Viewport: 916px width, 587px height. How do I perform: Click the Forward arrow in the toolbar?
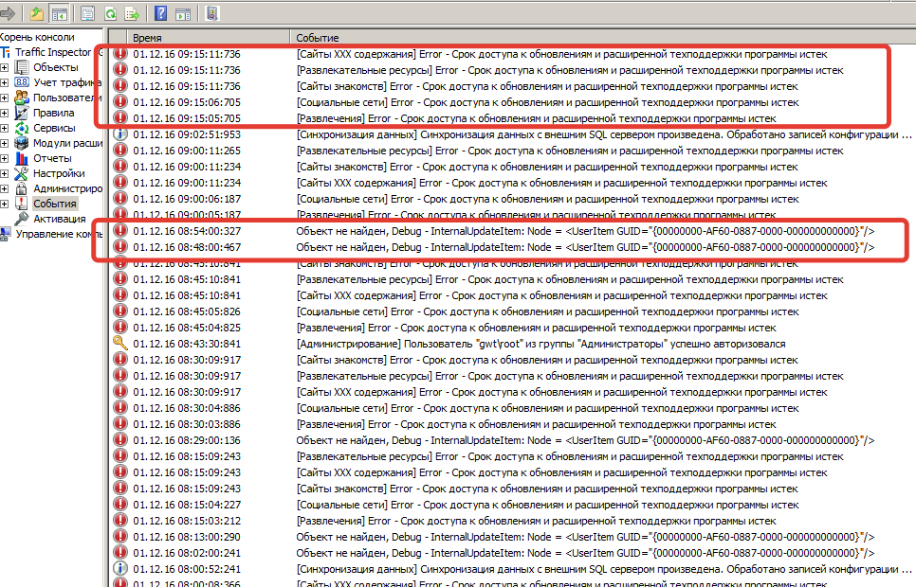pos(7,13)
